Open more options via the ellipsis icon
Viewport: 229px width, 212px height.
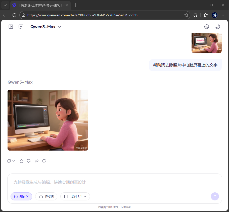coord(51,161)
